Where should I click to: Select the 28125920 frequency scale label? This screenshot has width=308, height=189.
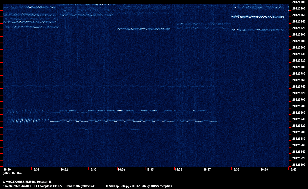pos(298,28)
